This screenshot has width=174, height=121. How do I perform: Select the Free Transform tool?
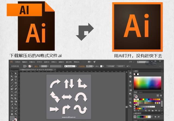click(x=16, y=95)
